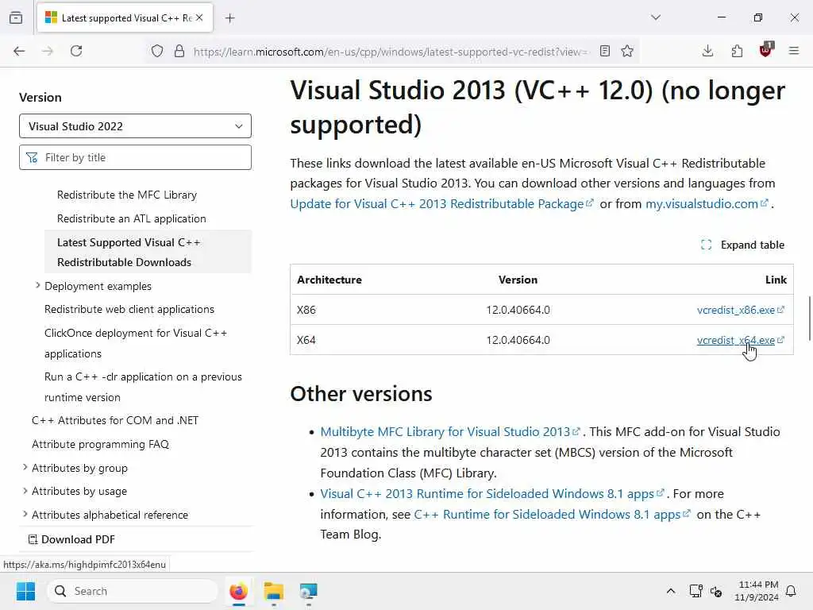
Task: Open the Firefox downloads panel
Action: click(x=707, y=51)
